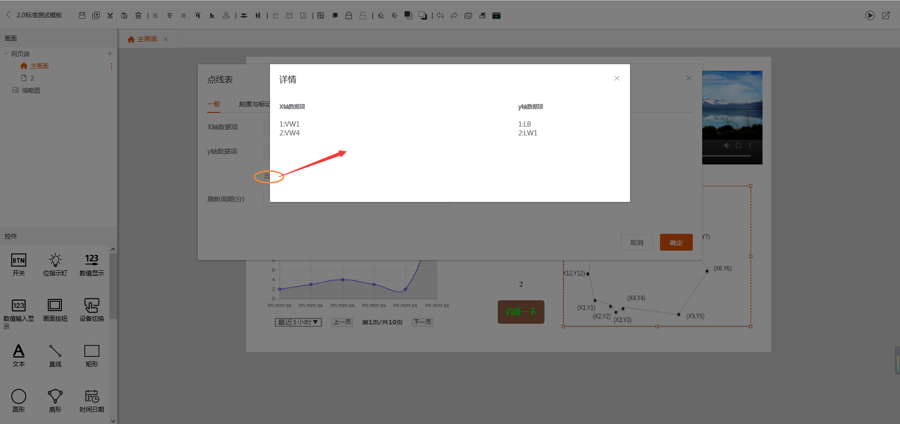The height and width of the screenshot is (424, 900).
Task: Select the 设备切换 control
Action: [92, 310]
